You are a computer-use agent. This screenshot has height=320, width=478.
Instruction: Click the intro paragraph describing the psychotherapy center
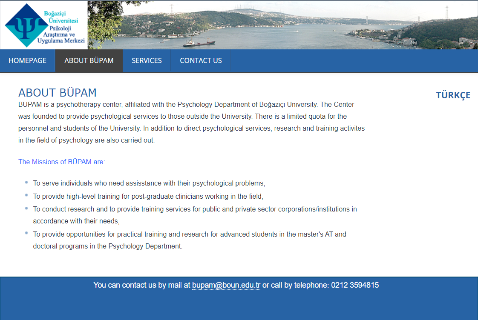tap(191, 122)
